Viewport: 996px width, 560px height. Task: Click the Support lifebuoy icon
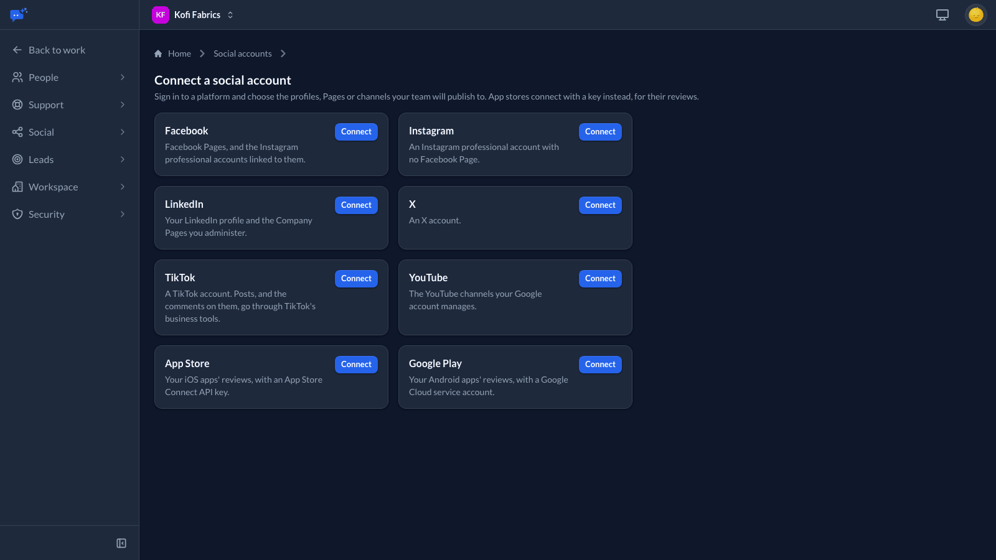[17, 105]
